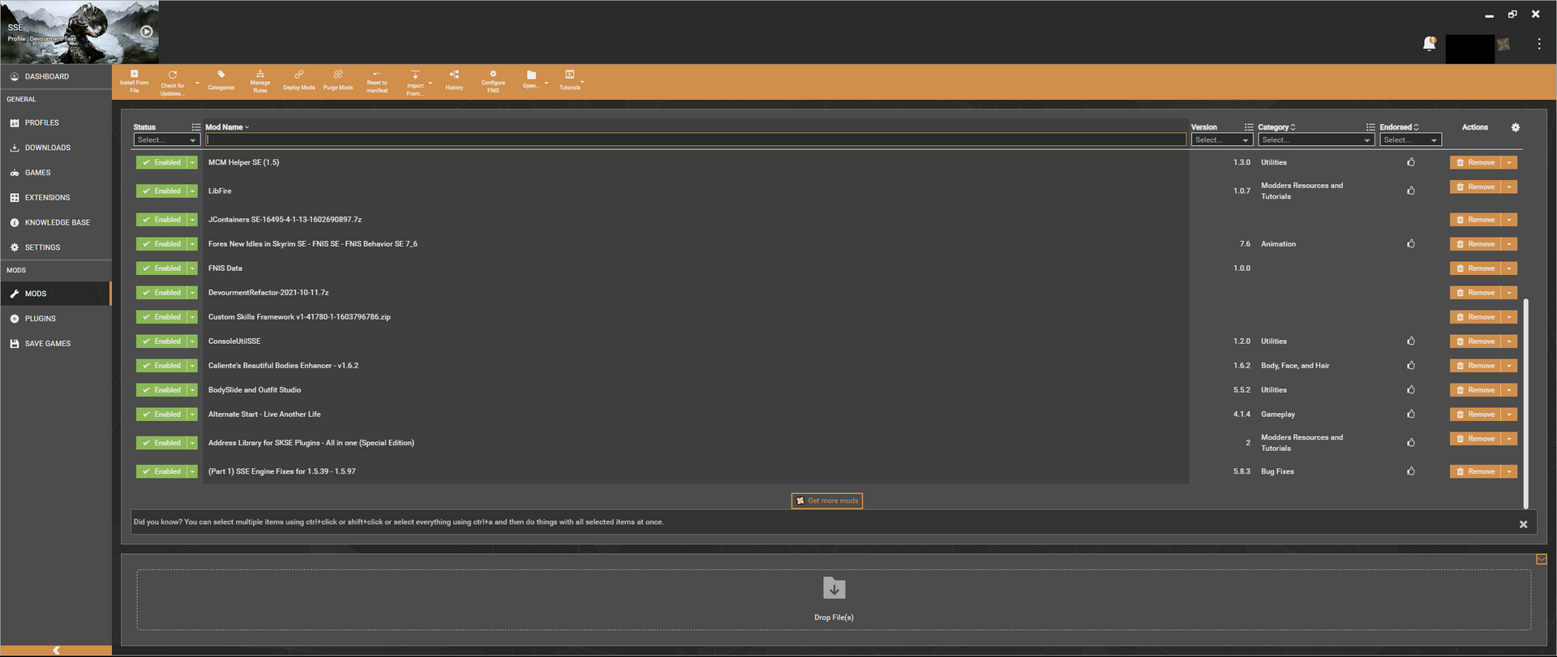Toggle Enabled for Alternate Start - Live Another Life
The height and width of the screenshot is (657, 1557).
click(x=161, y=414)
